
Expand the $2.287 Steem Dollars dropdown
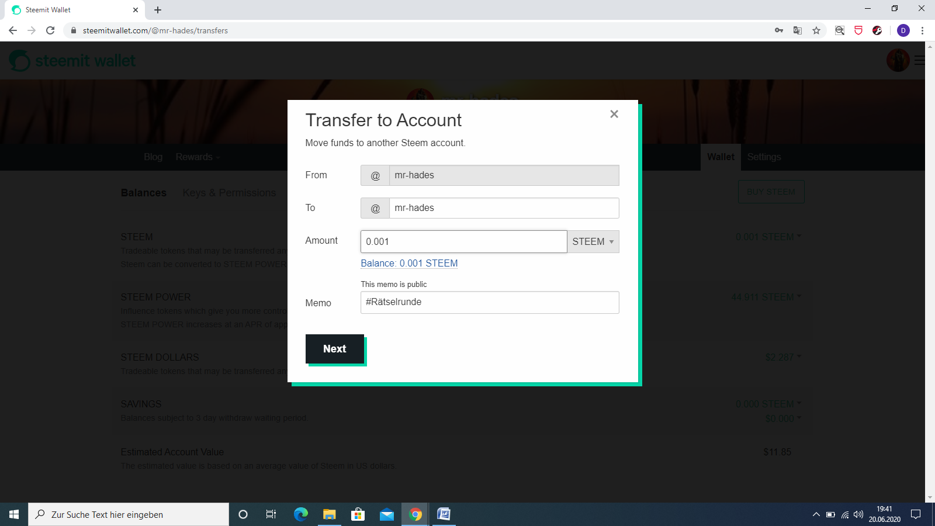click(x=783, y=357)
